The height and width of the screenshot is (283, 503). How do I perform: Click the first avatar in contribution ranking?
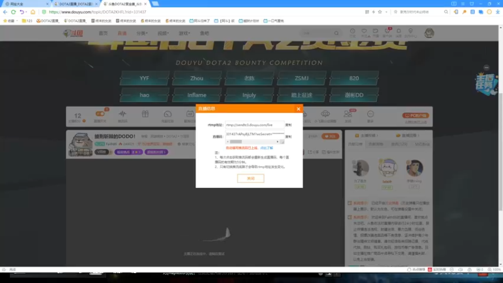360,168
